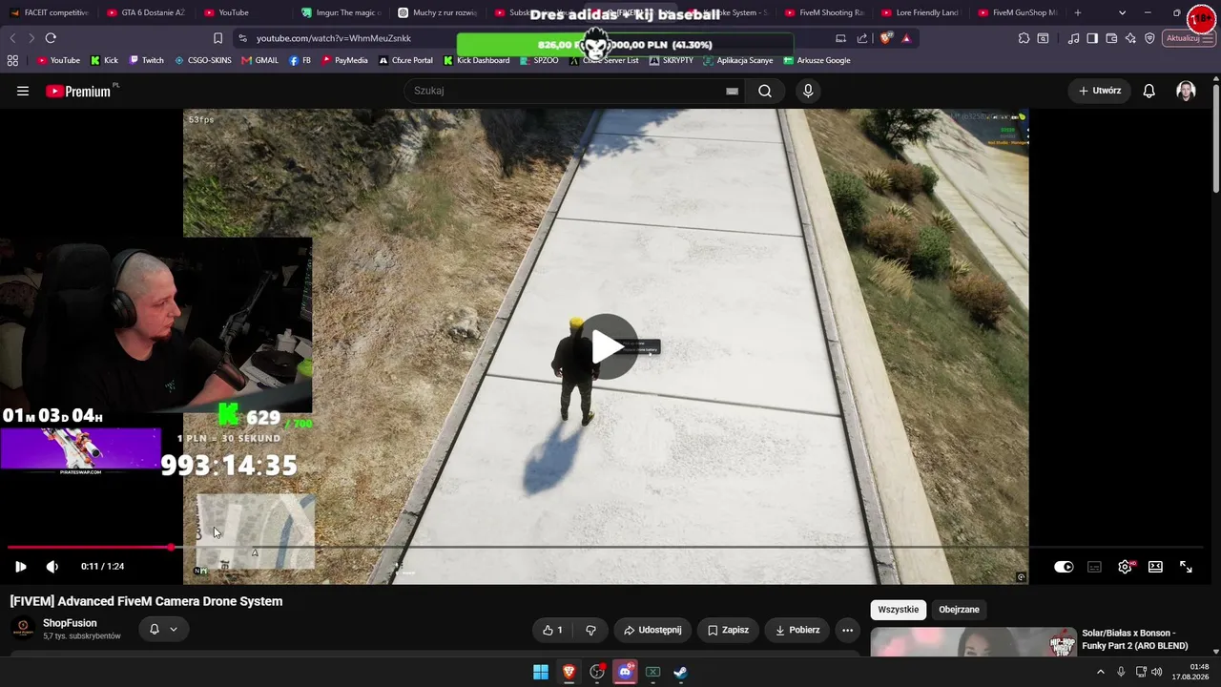The width and height of the screenshot is (1221, 687).
Task: Bookmark this page
Action: tap(217, 38)
